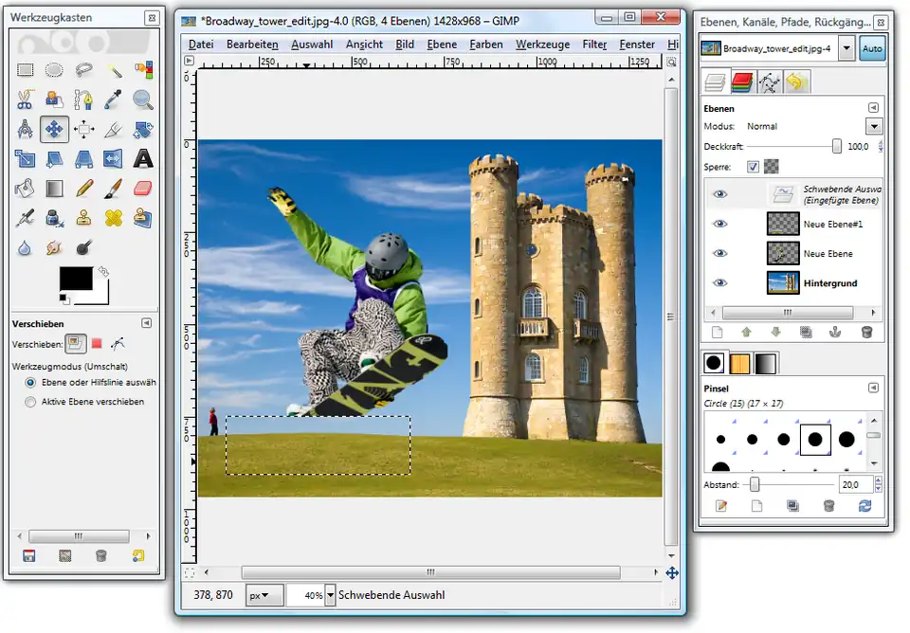Open the image selector dropdown Broadway_tower_edit.jpg-4
910x633 pixels.
click(x=846, y=49)
